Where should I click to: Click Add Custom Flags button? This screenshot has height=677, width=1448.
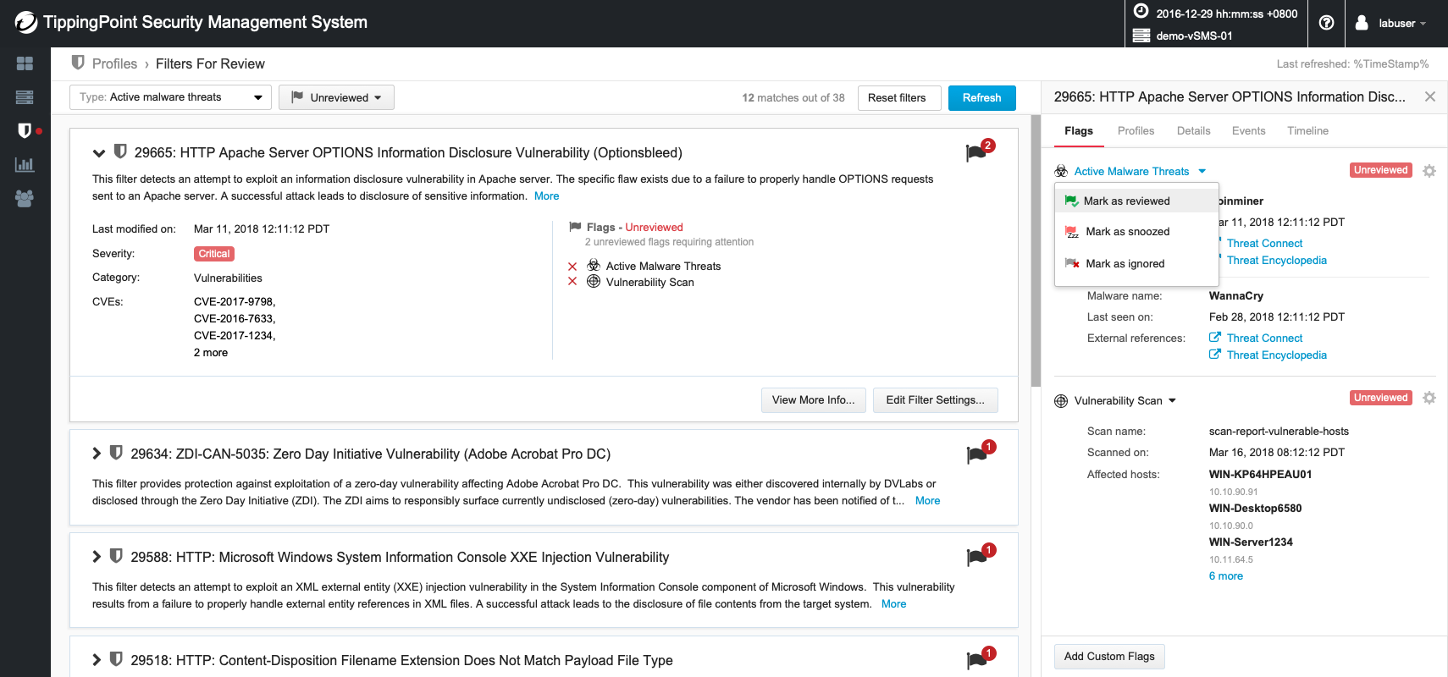1109,657
